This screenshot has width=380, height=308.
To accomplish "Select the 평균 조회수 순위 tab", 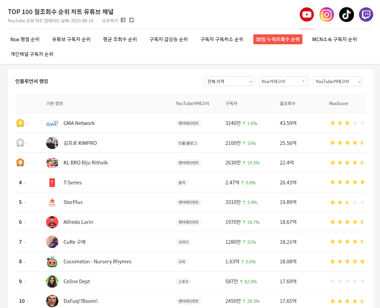I will coord(120,39).
